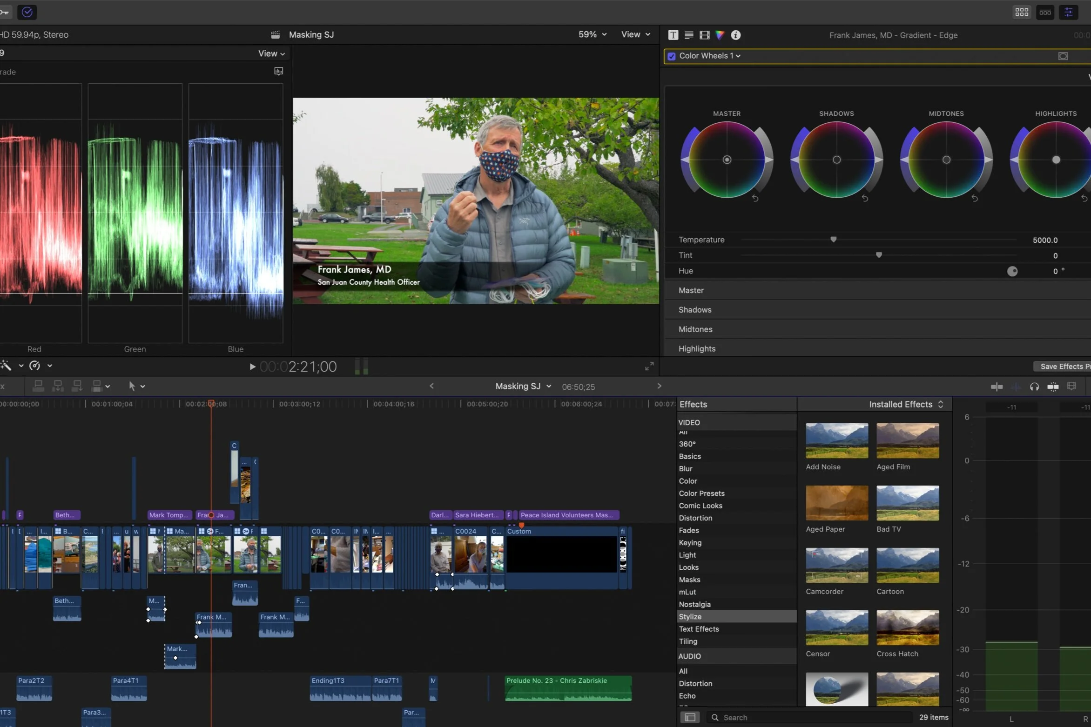Image resolution: width=1091 pixels, height=727 pixels.
Task: Expand the Shadows section row
Action: point(877,310)
